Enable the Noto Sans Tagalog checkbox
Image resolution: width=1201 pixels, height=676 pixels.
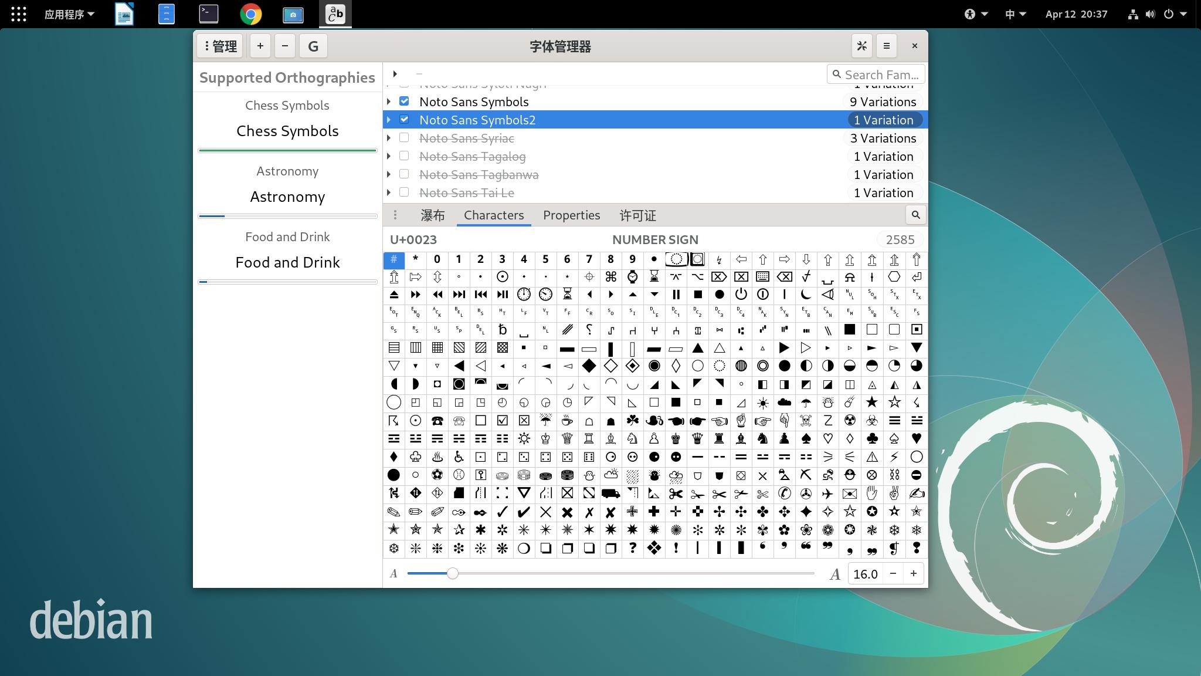pos(404,156)
